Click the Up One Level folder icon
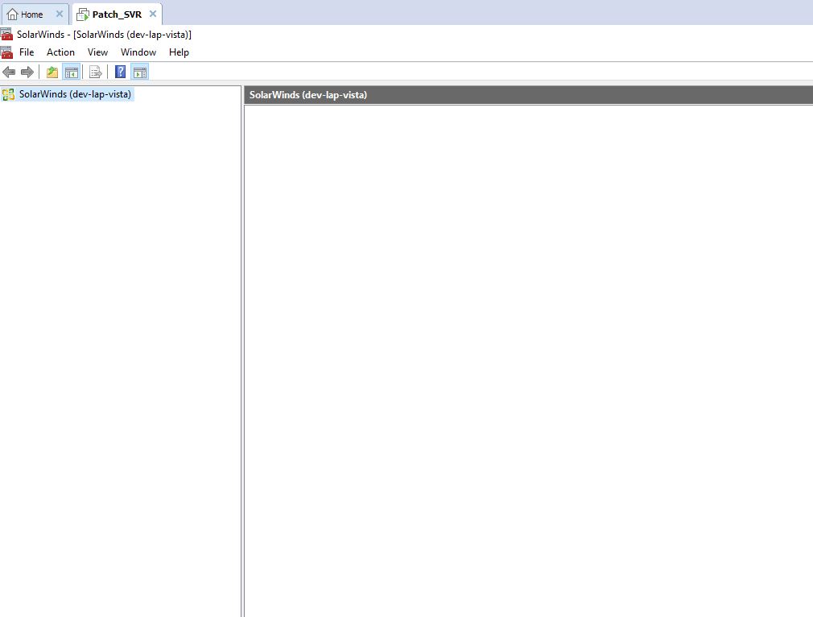This screenshot has height=617, width=813. (52, 72)
